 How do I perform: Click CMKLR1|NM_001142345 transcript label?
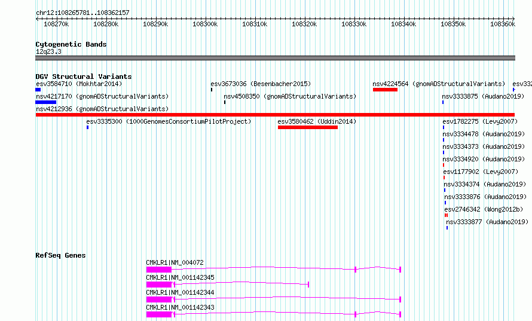pyautogui.click(x=180, y=277)
